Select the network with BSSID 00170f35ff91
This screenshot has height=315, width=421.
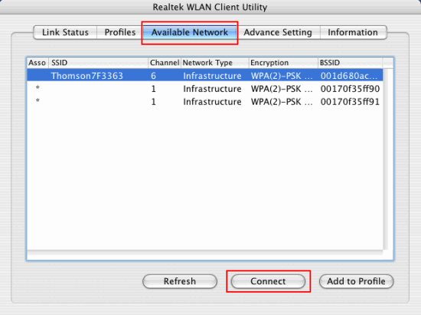[x=205, y=102]
